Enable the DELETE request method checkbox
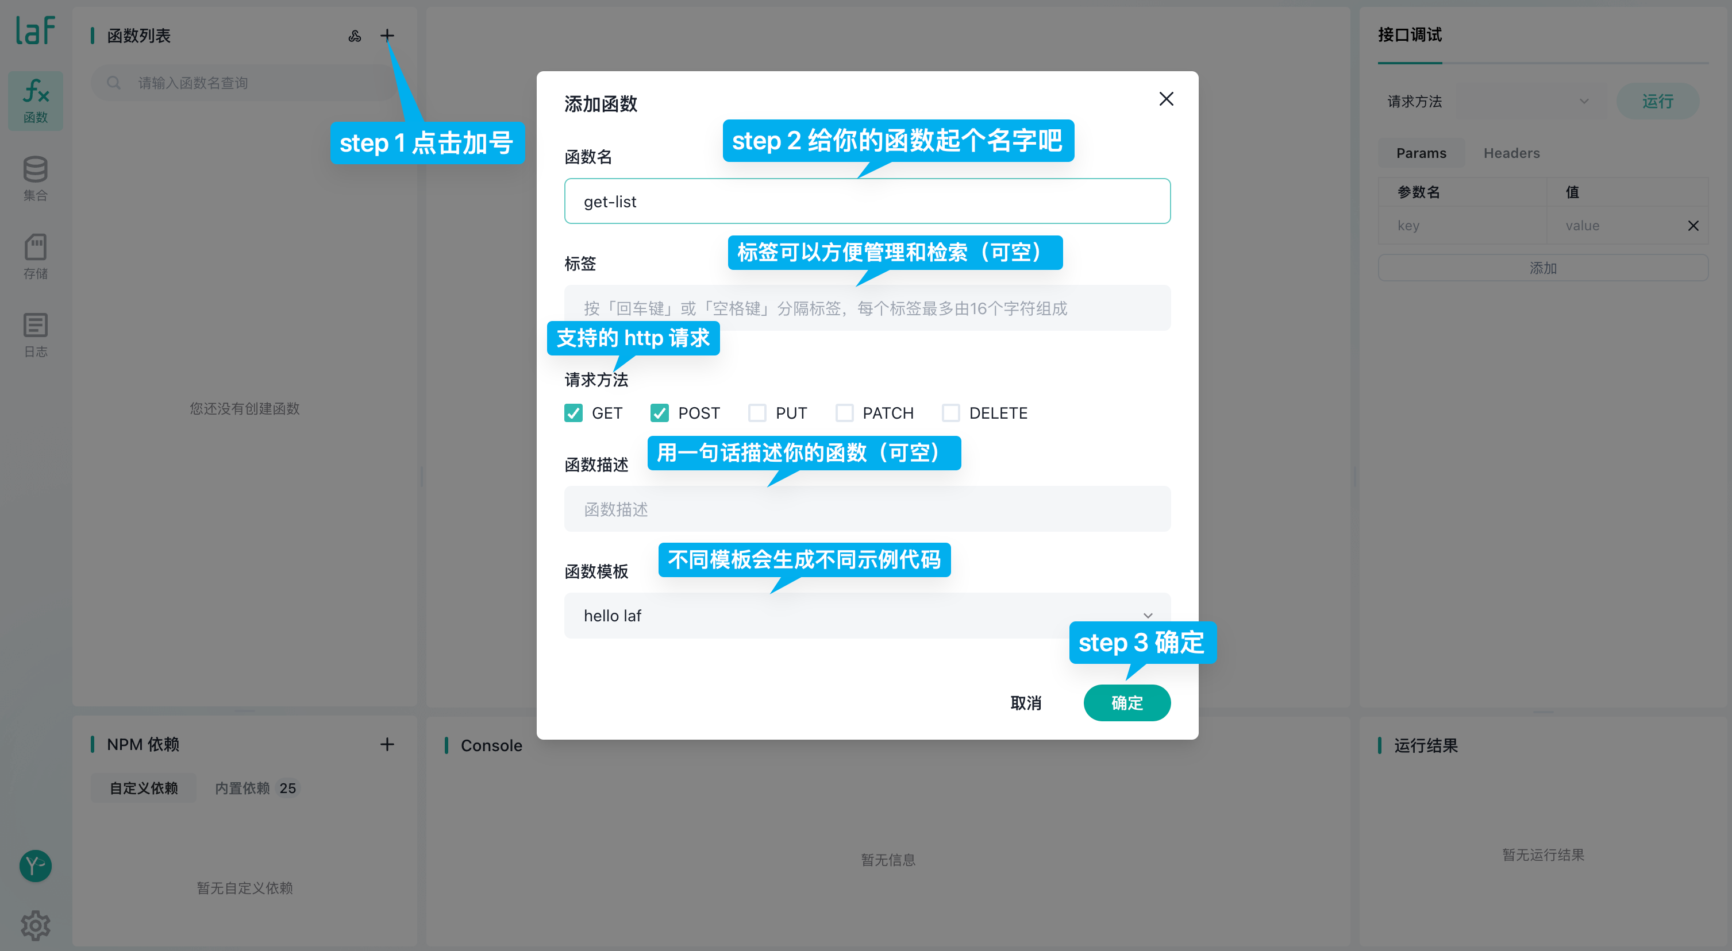This screenshot has height=951, width=1732. point(950,413)
